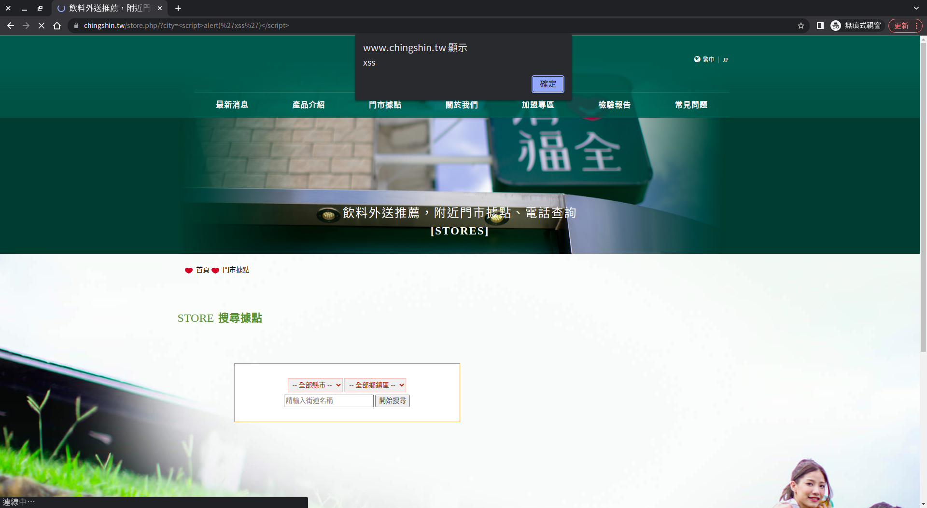This screenshot has width=927, height=508.
Task: Minimize the browser window
Action: 24,8
